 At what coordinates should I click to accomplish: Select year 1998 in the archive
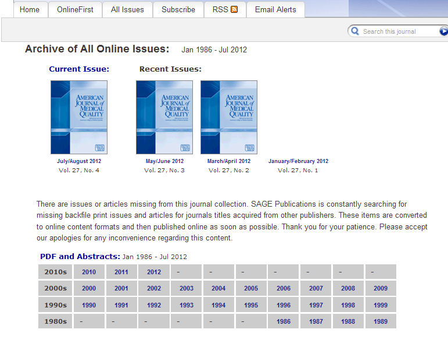click(x=348, y=305)
